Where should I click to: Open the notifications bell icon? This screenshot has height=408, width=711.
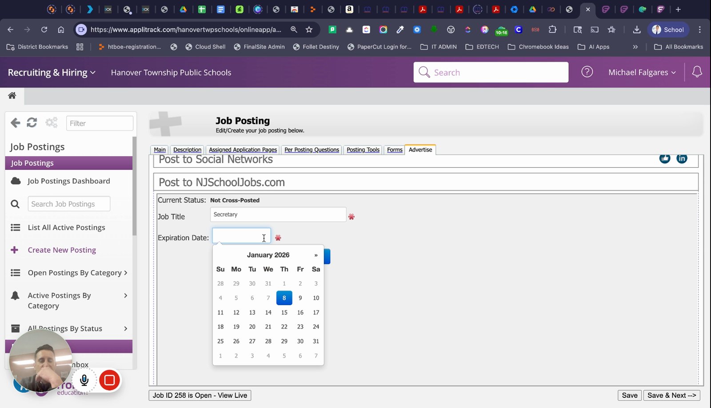(x=697, y=72)
